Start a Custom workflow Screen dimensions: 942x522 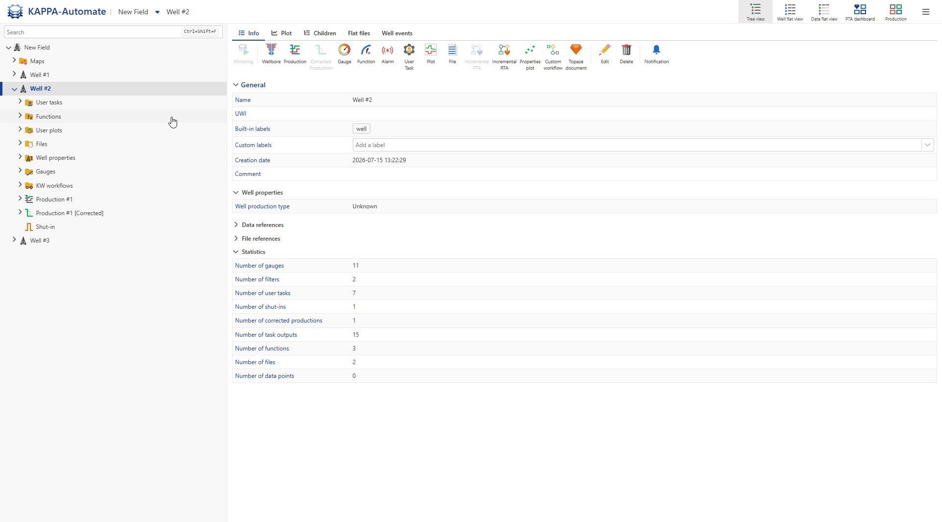[553, 57]
